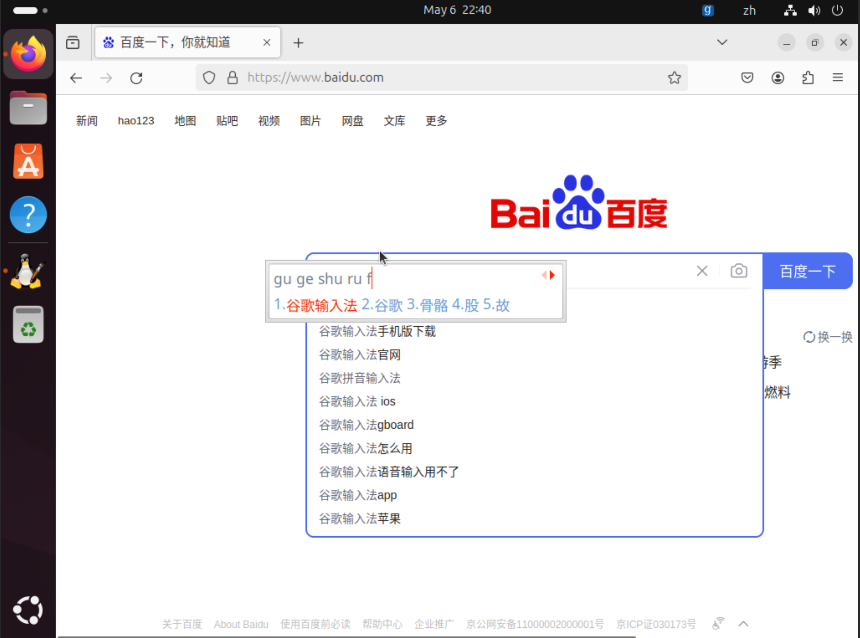The image size is (860, 638).
Task: Select suggestion 谷歌输入法官网
Action: pyautogui.click(x=360, y=355)
